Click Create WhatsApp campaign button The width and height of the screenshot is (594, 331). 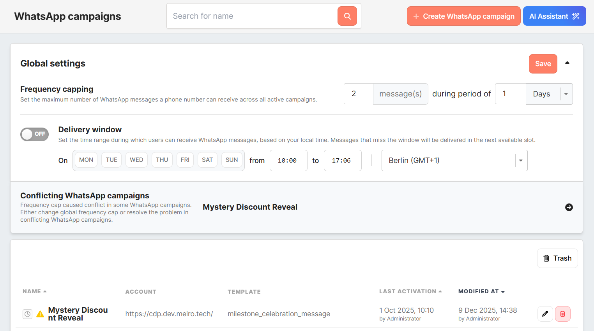(x=463, y=16)
